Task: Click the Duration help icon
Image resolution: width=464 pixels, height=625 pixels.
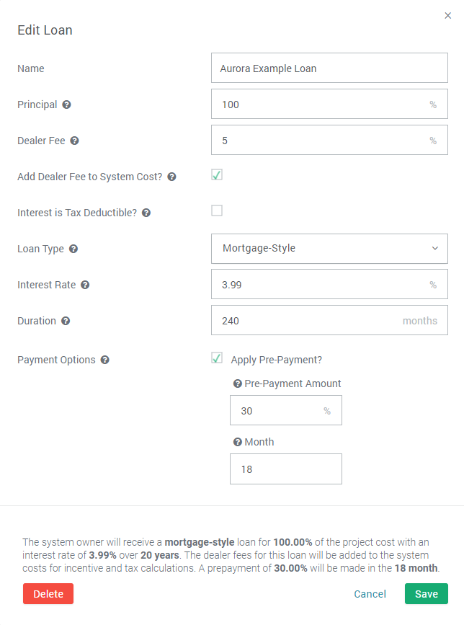Action: pos(66,321)
